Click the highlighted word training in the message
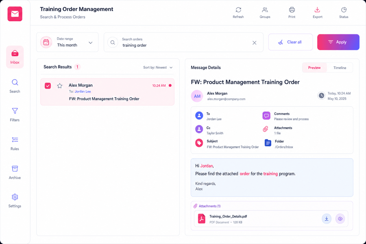The width and height of the screenshot is (366, 244). pyautogui.click(x=270, y=174)
